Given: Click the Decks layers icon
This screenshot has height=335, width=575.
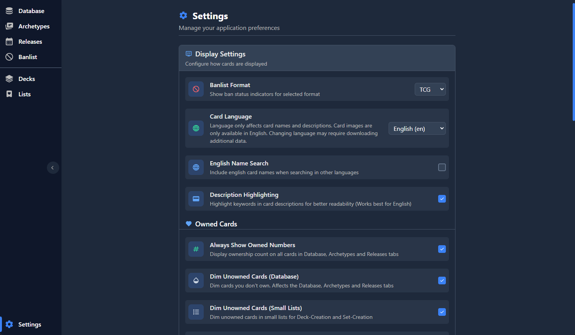Looking at the screenshot, I should 9,79.
